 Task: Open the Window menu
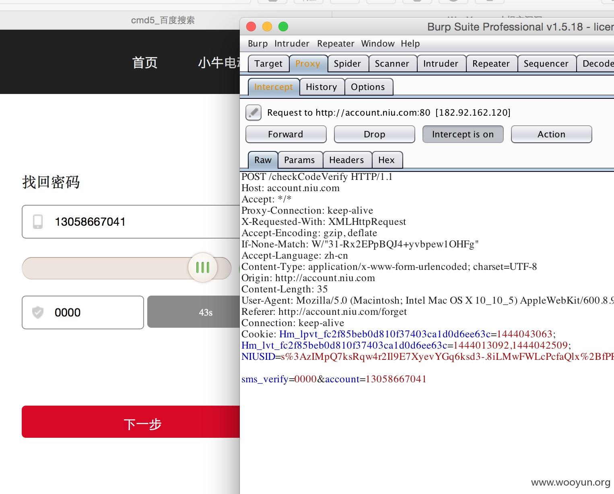(378, 43)
